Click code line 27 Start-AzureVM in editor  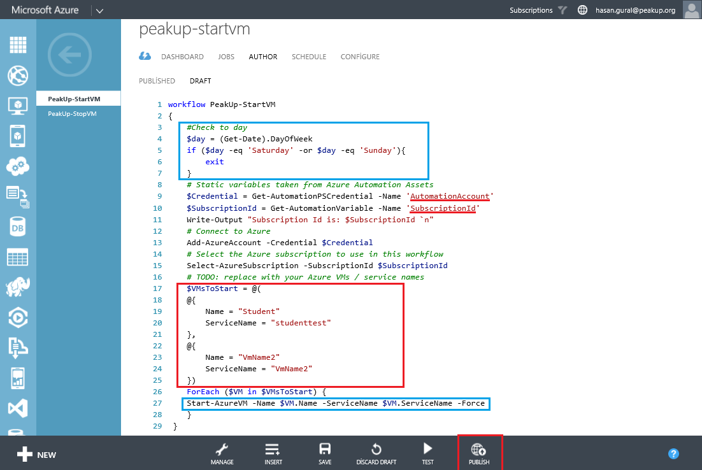335,403
